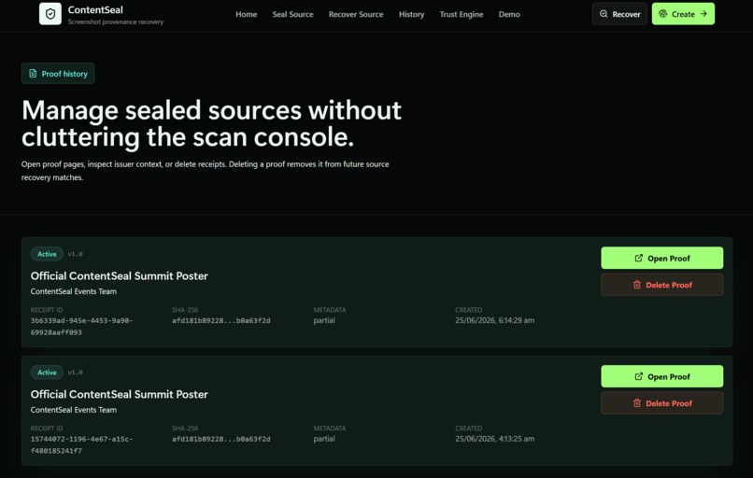Go to the Home nav item

click(x=246, y=14)
